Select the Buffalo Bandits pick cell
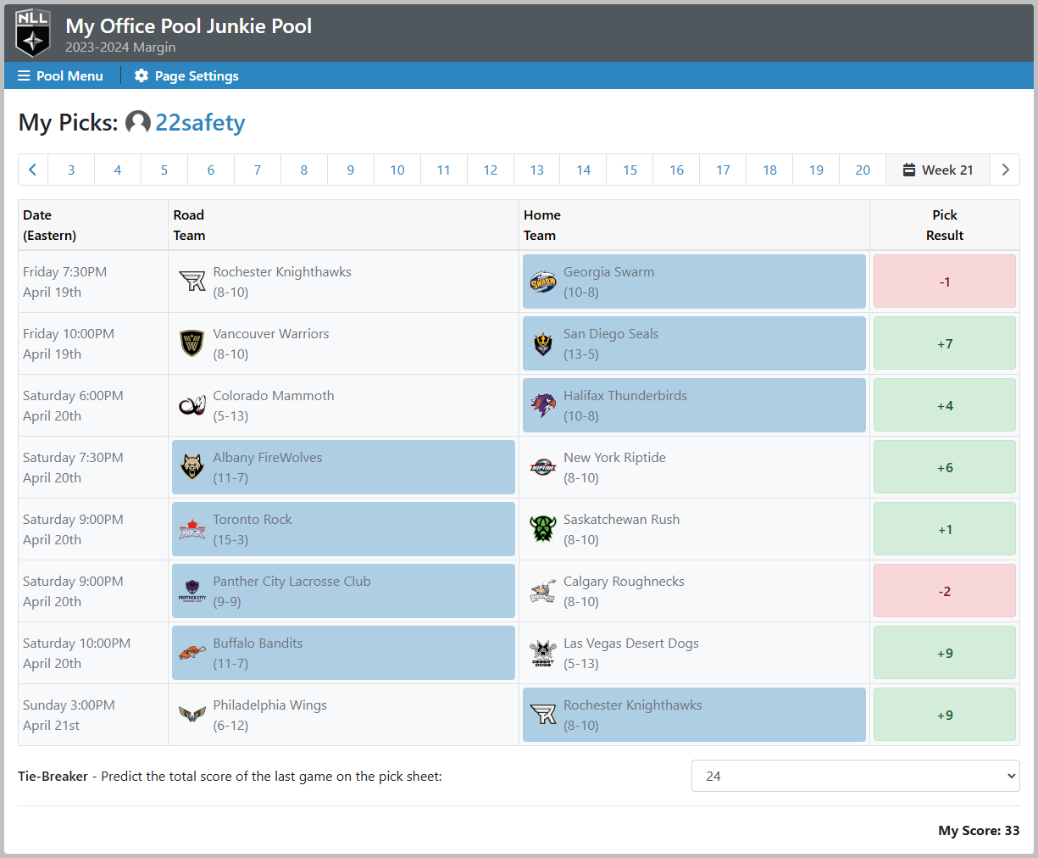The image size is (1038, 858). [343, 653]
